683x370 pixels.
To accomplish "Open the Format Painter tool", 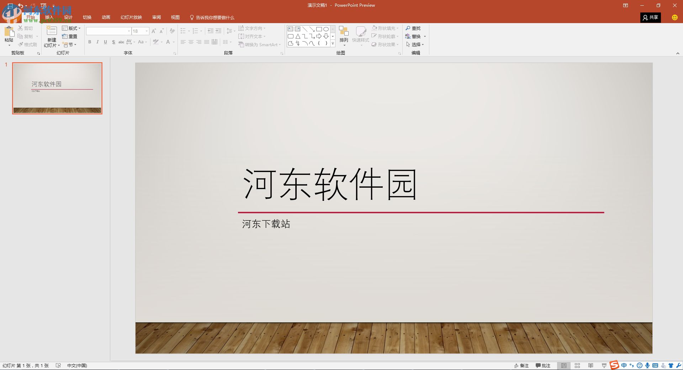I will [x=27, y=44].
